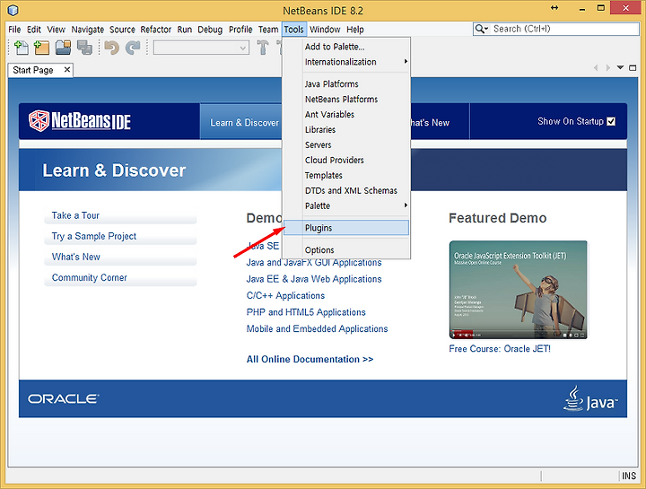Click the Build Project hammer icon
646x489 pixels.
tap(262, 48)
